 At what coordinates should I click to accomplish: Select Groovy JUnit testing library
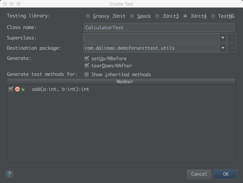tap(88, 16)
